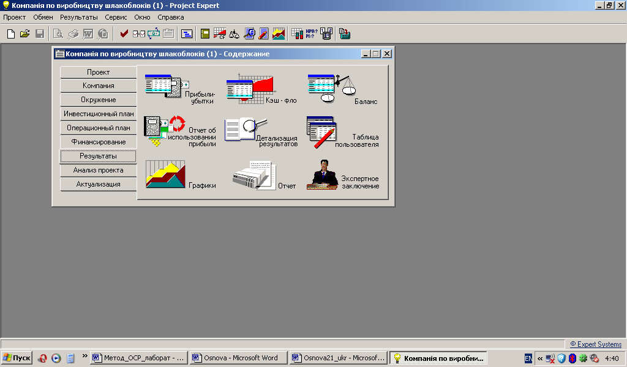Click the olive notebook toolbar icon

(x=205, y=34)
